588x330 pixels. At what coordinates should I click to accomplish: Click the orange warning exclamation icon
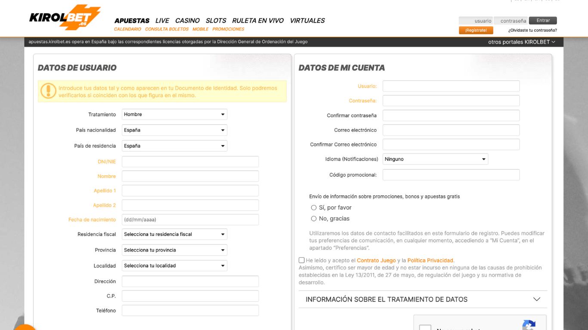(48, 91)
